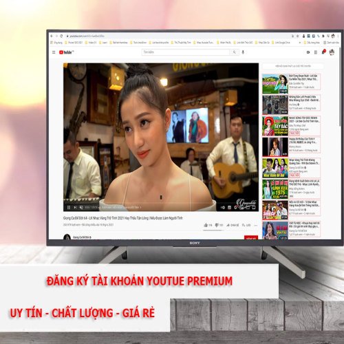
Task: Click the browser address bar URL
Action: [x=87, y=36]
